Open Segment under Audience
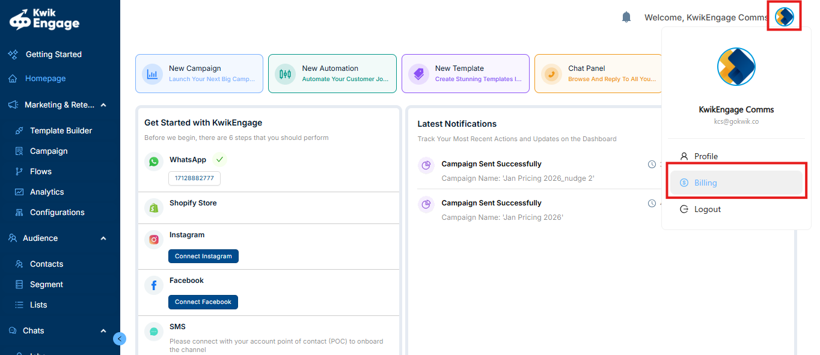The width and height of the screenshot is (820, 355). tap(46, 285)
